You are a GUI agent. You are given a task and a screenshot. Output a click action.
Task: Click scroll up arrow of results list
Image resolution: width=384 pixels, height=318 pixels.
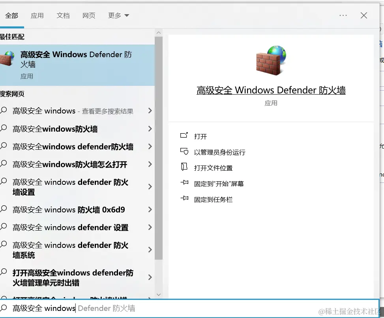coord(159,33)
